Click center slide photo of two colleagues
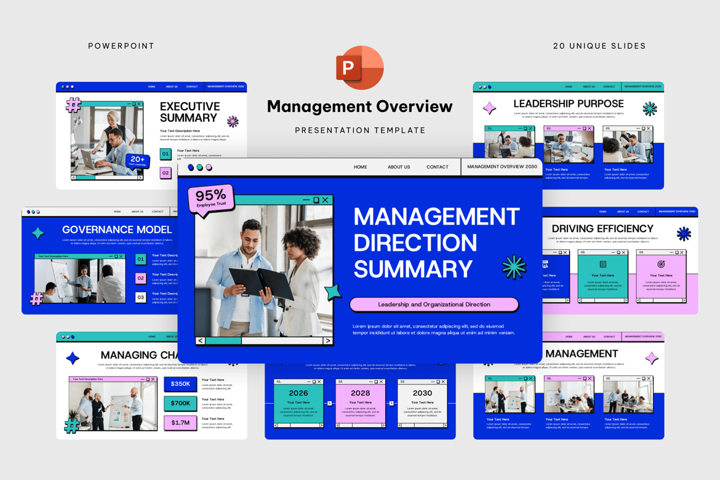 (x=263, y=271)
